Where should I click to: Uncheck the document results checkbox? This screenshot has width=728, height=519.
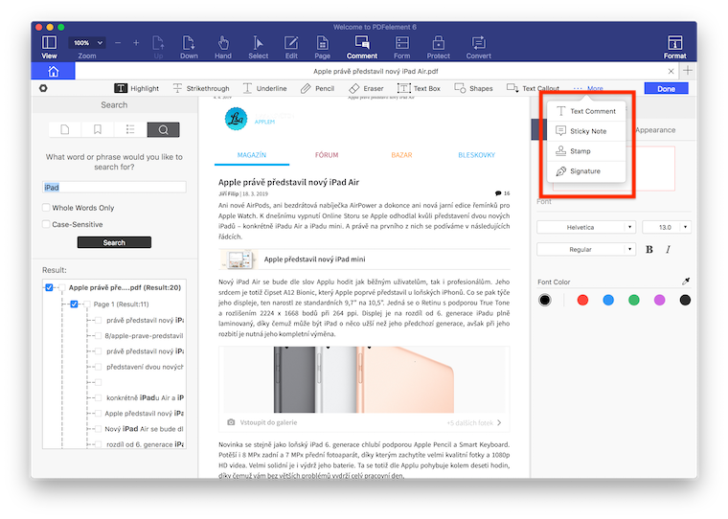click(49, 287)
